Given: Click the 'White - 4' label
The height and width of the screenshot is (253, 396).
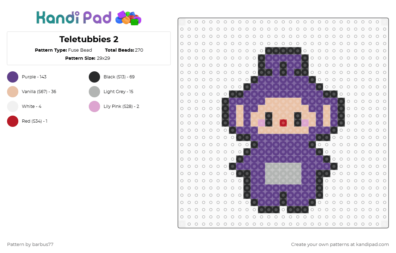Looking at the screenshot, I should pos(32,106).
